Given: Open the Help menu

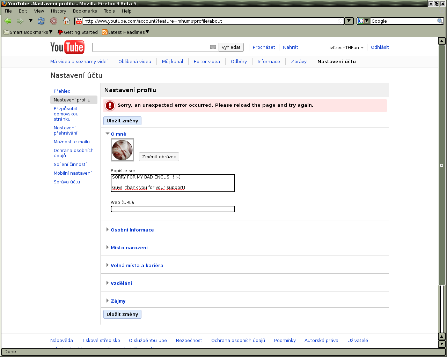Looking at the screenshot, I should [126, 11].
